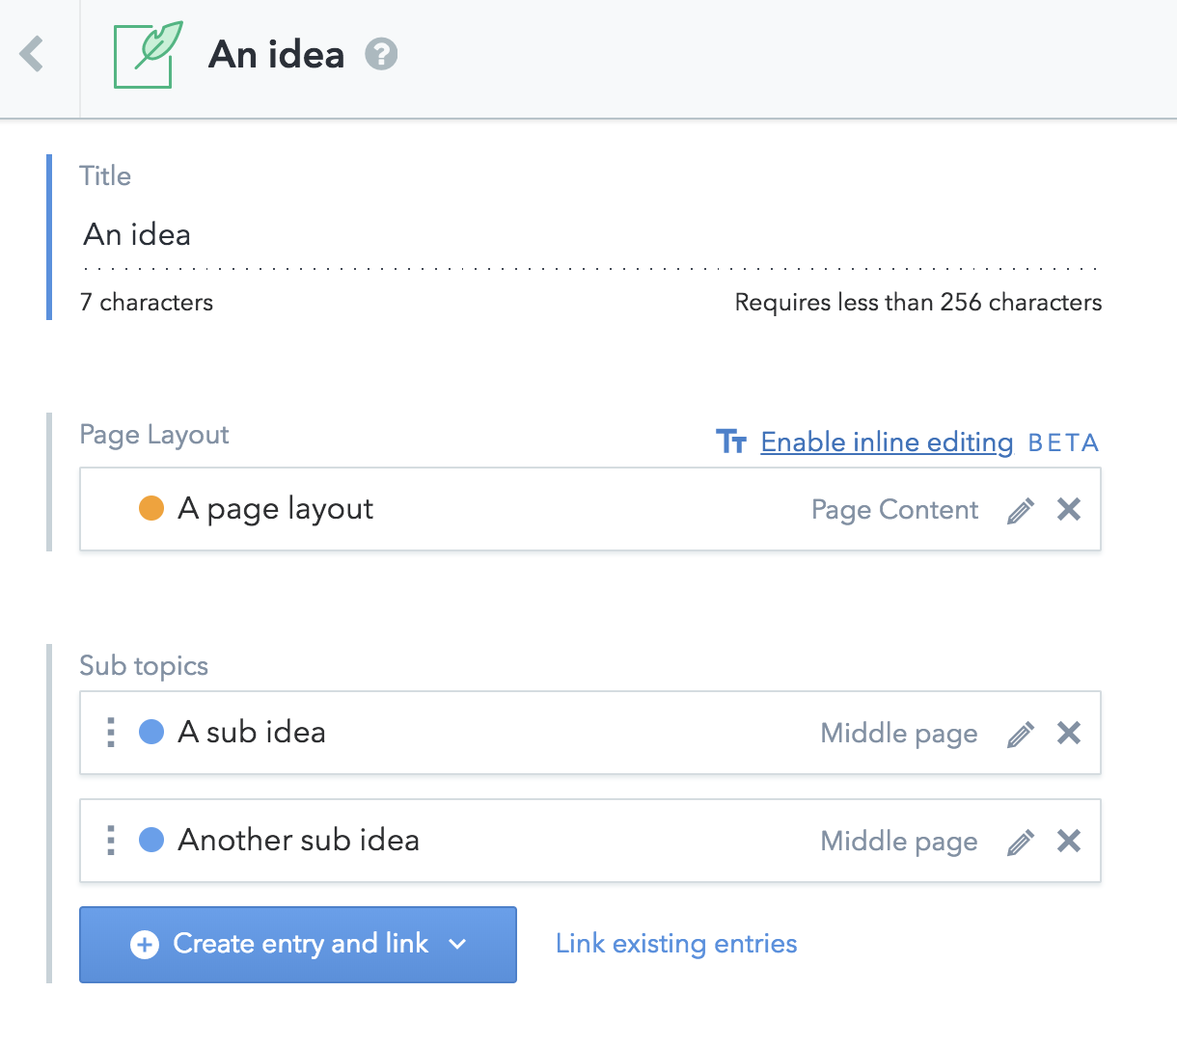Image resolution: width=1177 pixels, height=1045 pixels.
Task: Remove 'Another sub idea' with X icon
Action: point(1069,841)
